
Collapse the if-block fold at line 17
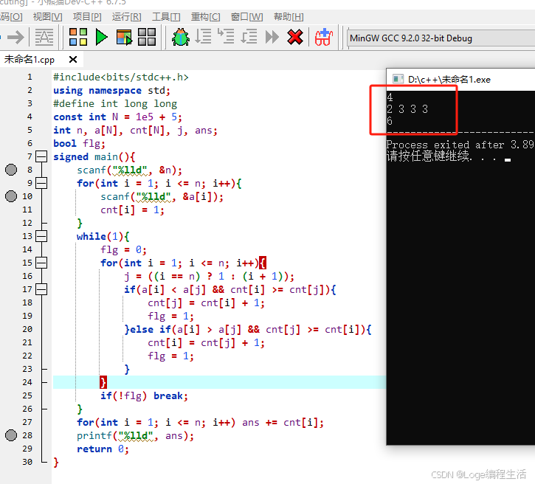(x=41, y=289)
